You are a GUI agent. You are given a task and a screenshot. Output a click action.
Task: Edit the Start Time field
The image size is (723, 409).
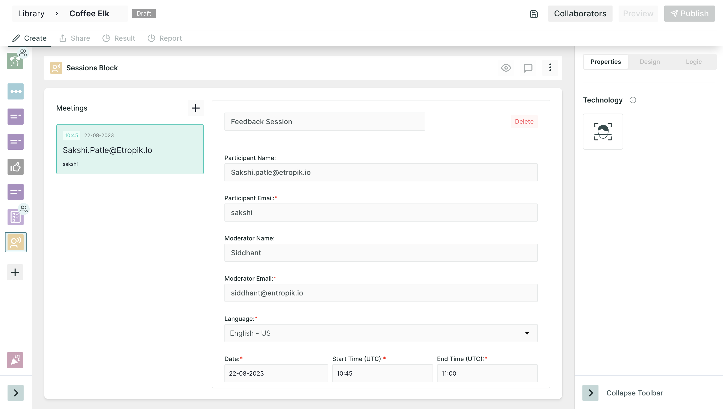[x=382, y=373]
